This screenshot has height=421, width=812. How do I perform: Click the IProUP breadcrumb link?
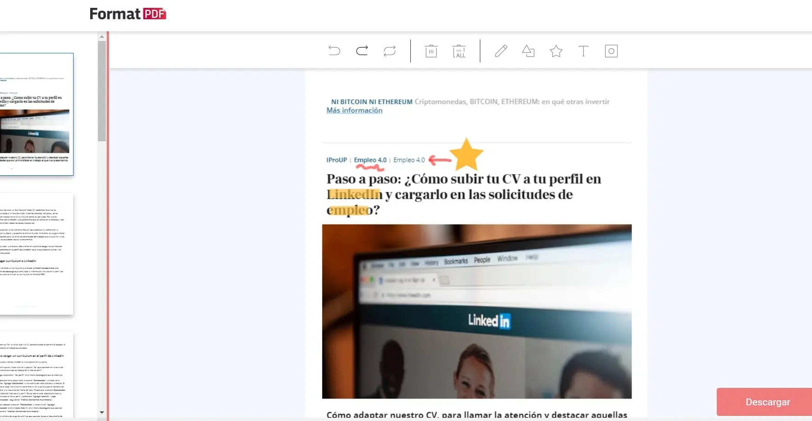coord(336,160)
